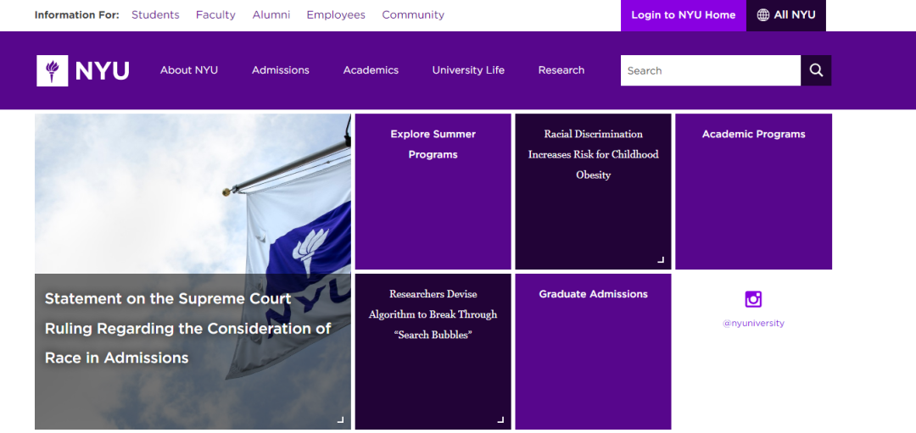The image size is (916, 433).
Task: Open the Academic Programs tile
Action: (x=754, y=192)
